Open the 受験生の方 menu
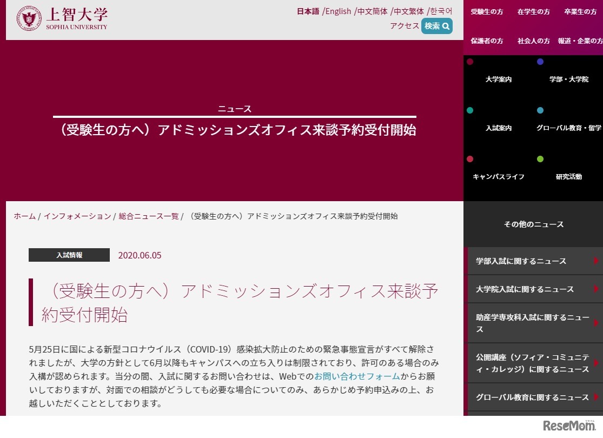The width and height of the screenshot is (603, 438). [486, 11]
